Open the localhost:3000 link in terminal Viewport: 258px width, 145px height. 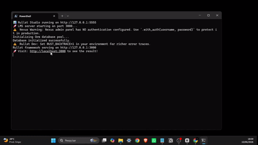pos(48,51)
